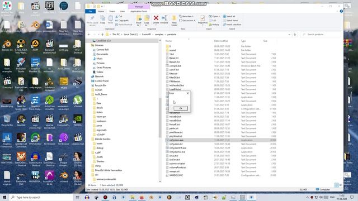358x201 pixels.
Task: Switch to the Share ribbon tab
Action: point(112,11)
